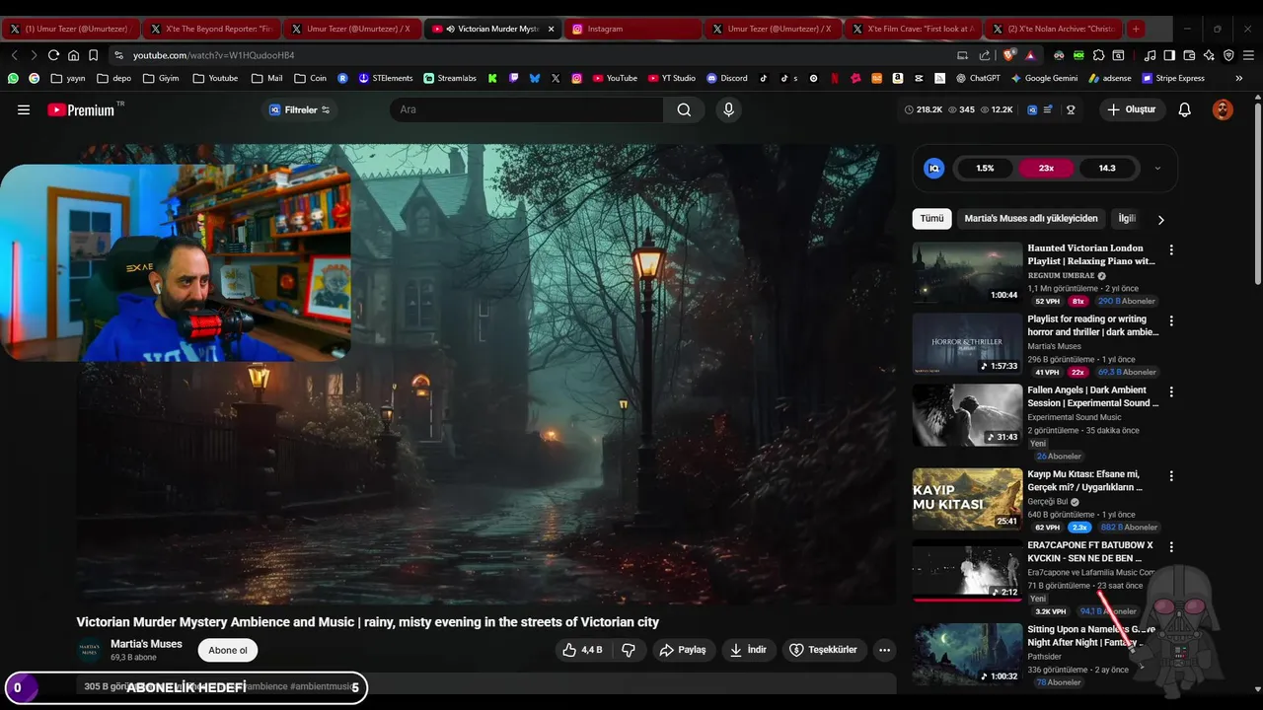Bookmark this page in the address bar
Image resolution: width=1263 pixels, height=710 pixels.
[x=93, y=55]
